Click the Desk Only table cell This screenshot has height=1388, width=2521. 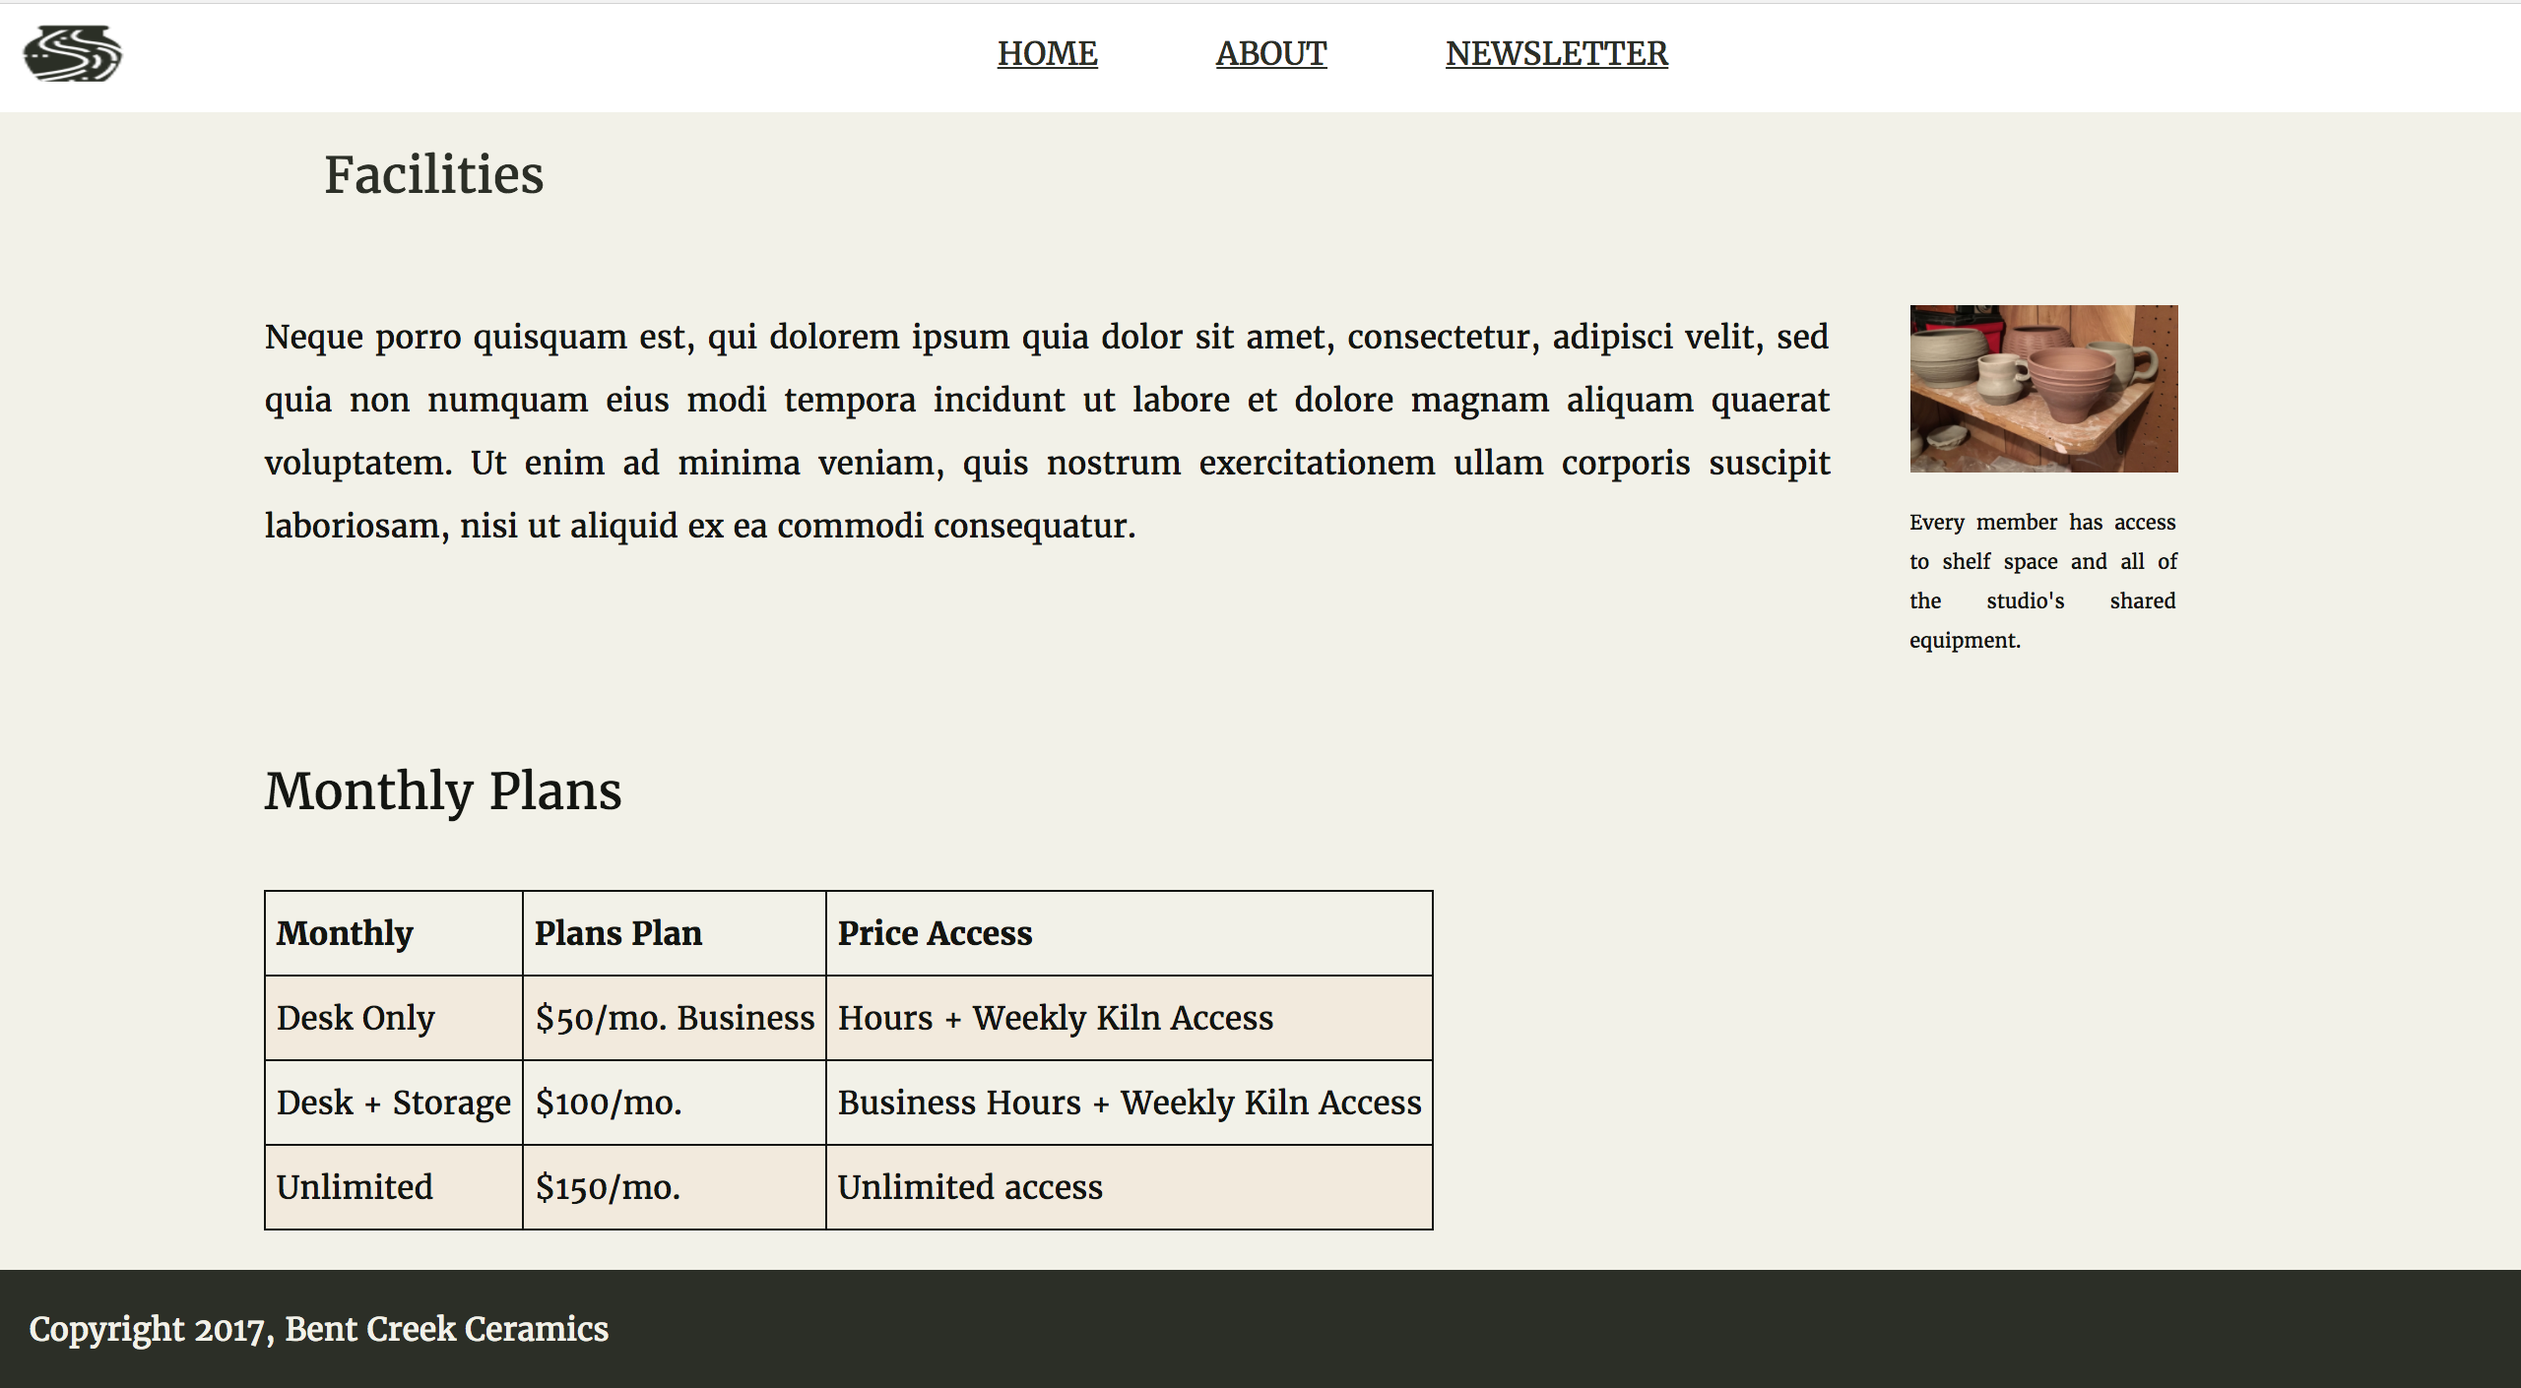point(356,1018)
